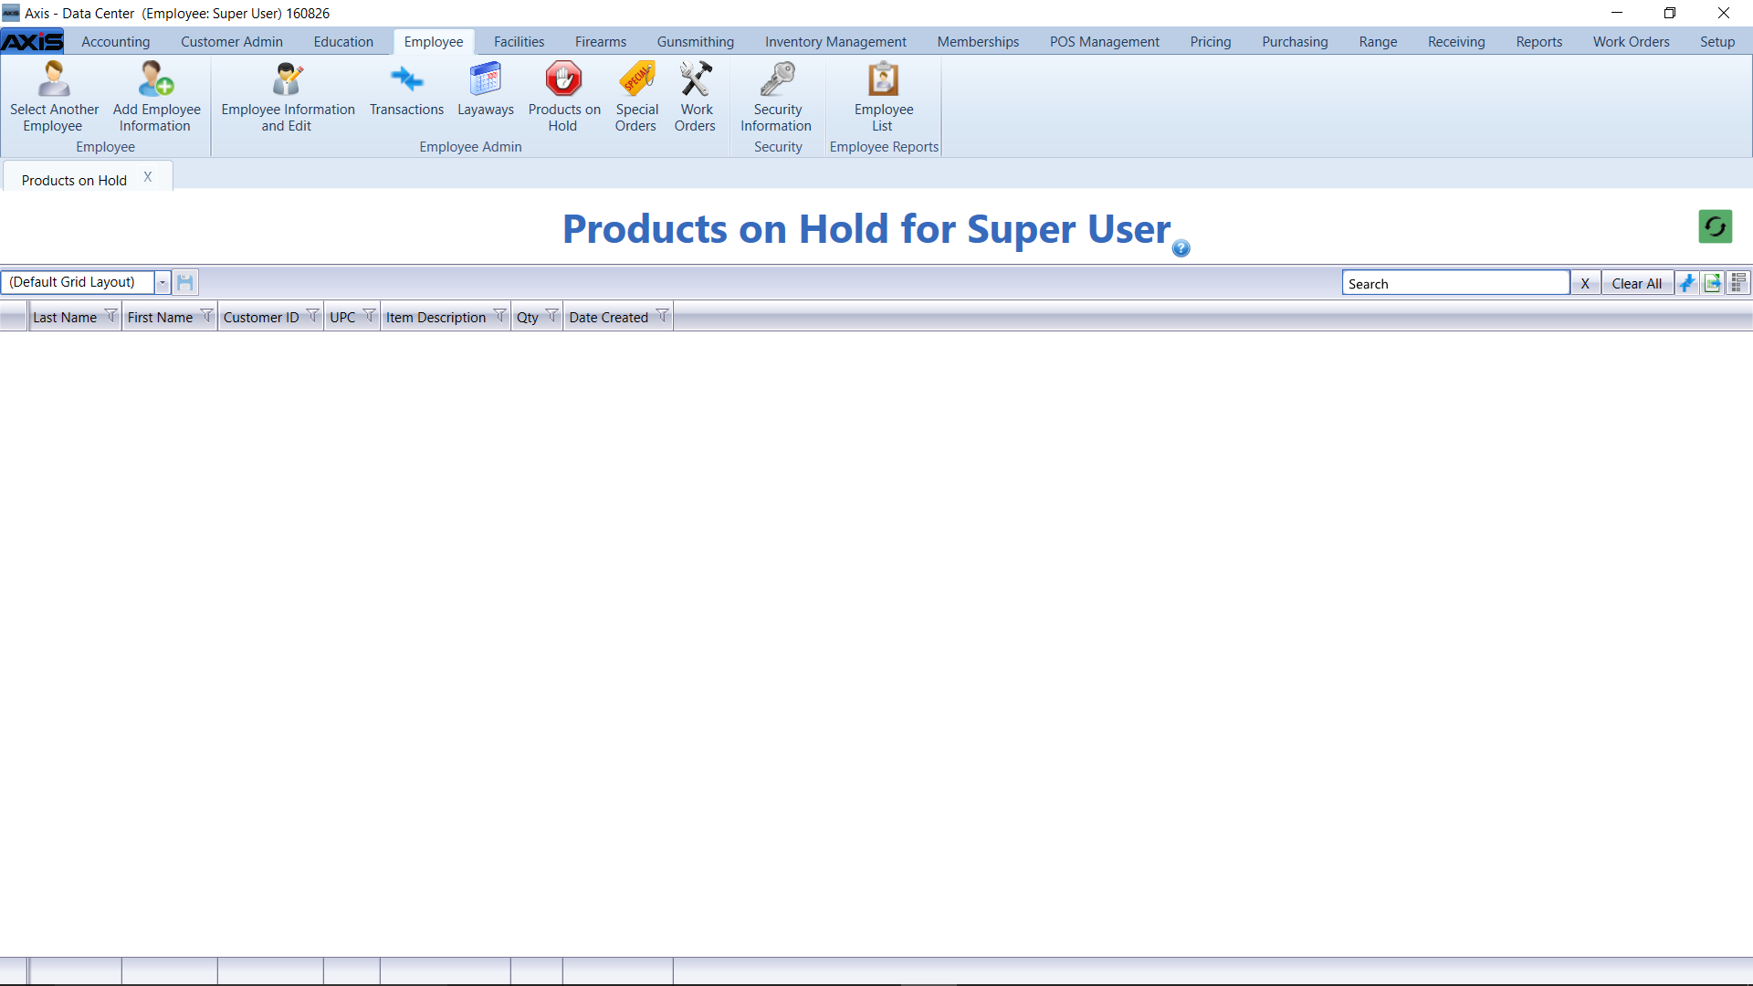
Task: Switch to the Accounting tab
Action: [x=115, y=42]
